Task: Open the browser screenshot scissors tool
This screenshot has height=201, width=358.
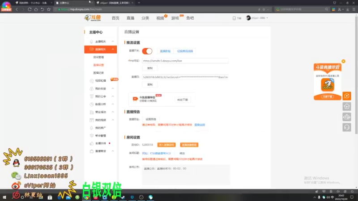Action: (x=340, y=9)
